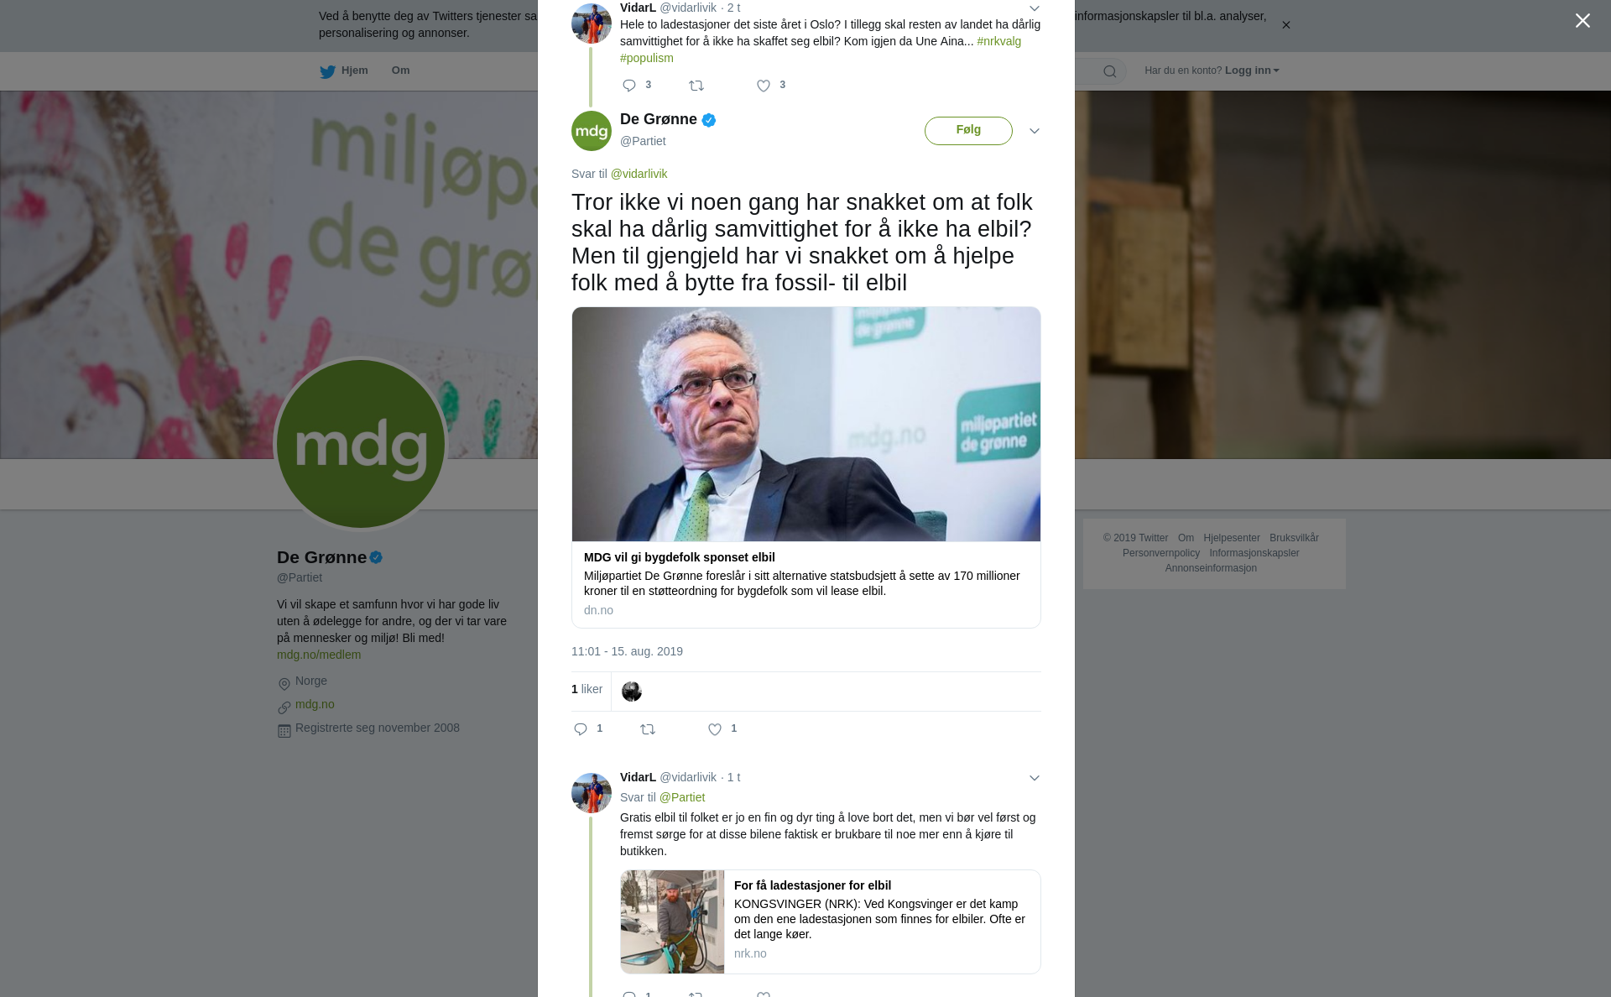
Task: Open the #nrkvalg hashtag link
Action: [998, 41]
